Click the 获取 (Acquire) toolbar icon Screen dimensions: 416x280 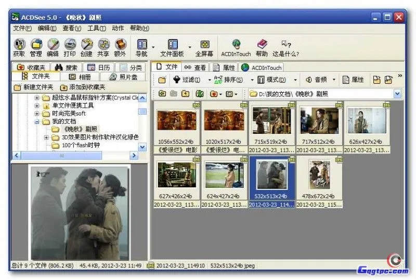[19, 47]
